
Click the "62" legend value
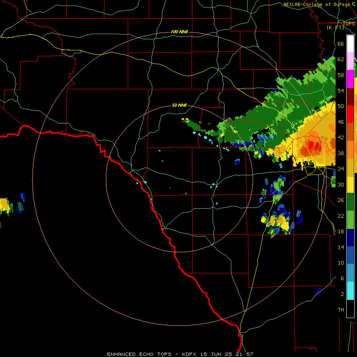341,59
